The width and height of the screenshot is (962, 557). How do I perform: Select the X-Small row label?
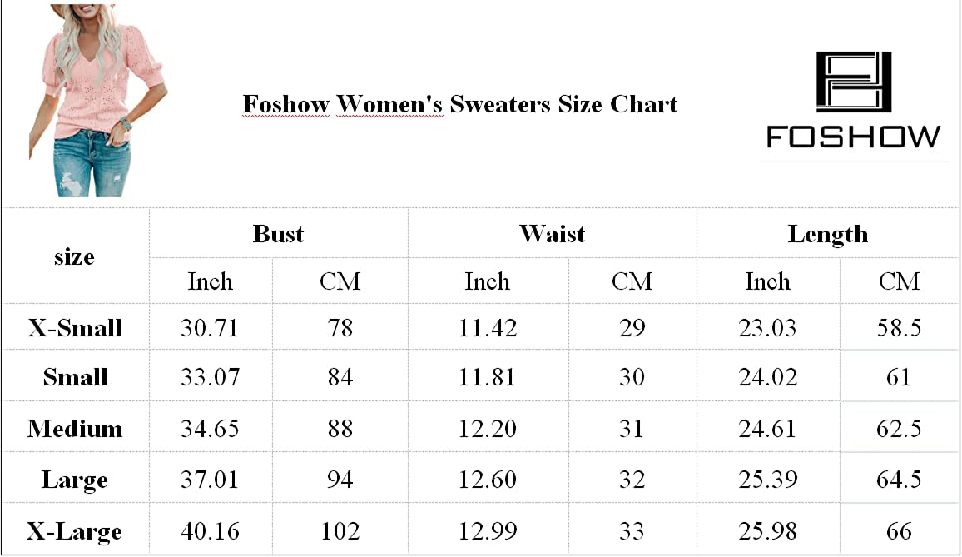click(75, 328)
